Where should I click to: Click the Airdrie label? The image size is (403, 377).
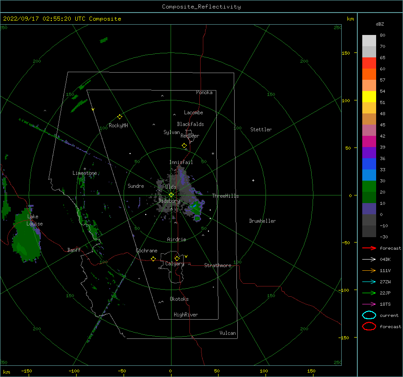click(x=176, y=239)
